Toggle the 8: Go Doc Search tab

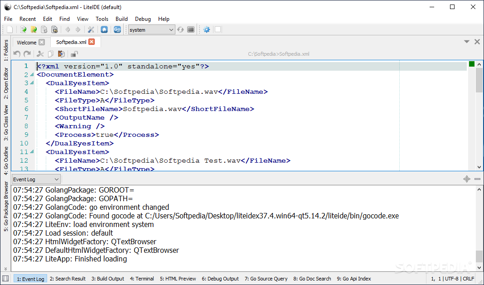312,279
